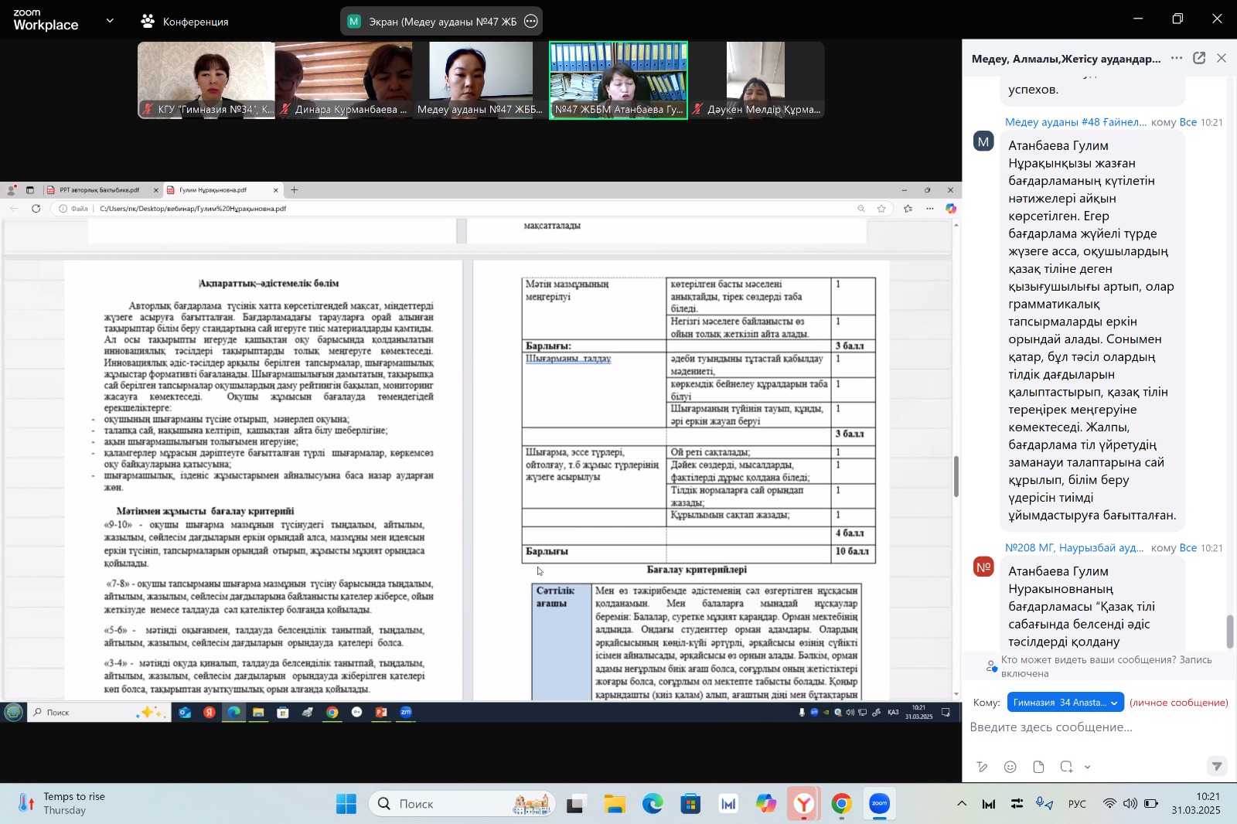The height and width of the screenshot is (824, 1237).
Task: Select the 'Экран (Медеу ауданы №47 ЖБ' tab
Action: [x=433, y=22]
